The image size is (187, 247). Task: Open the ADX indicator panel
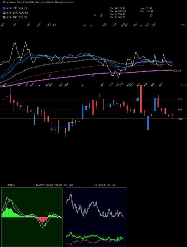(96, 217)
